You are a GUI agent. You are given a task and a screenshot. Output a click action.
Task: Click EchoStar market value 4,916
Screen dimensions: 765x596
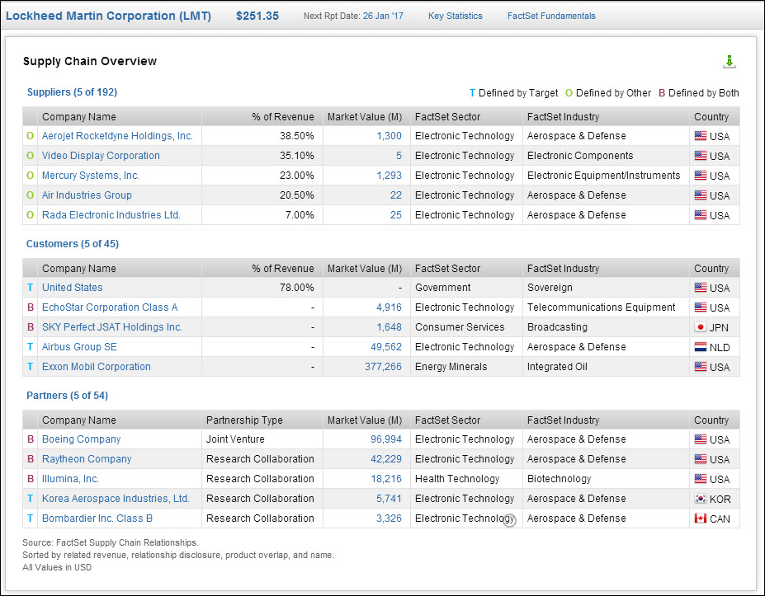(389, 307)
